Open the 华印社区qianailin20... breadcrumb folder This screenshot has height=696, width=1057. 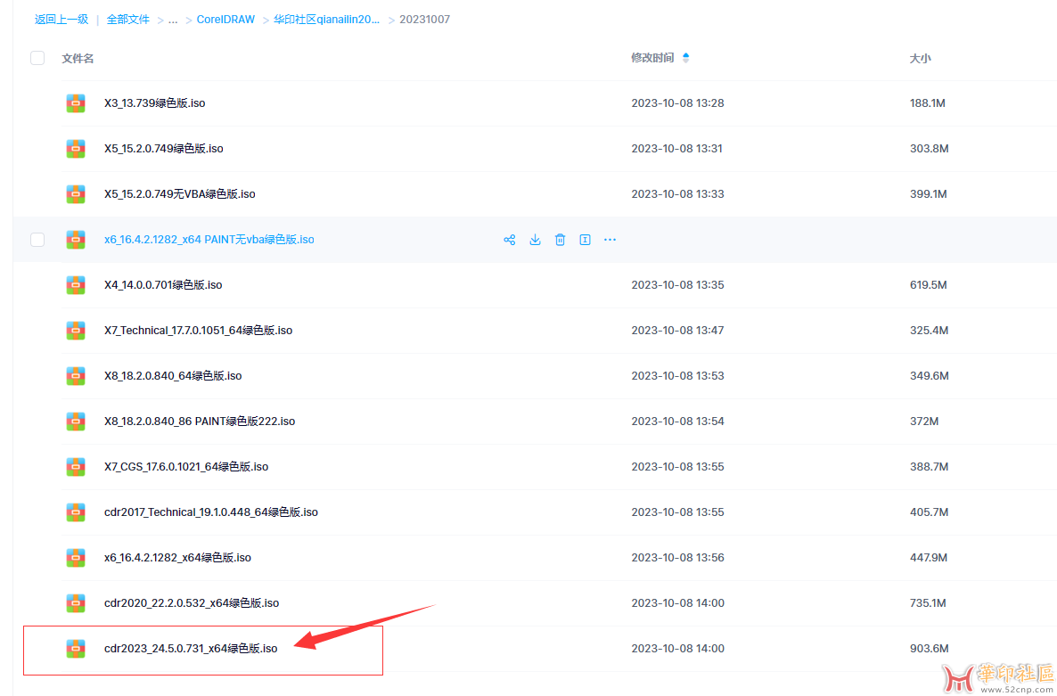(327, 20)
